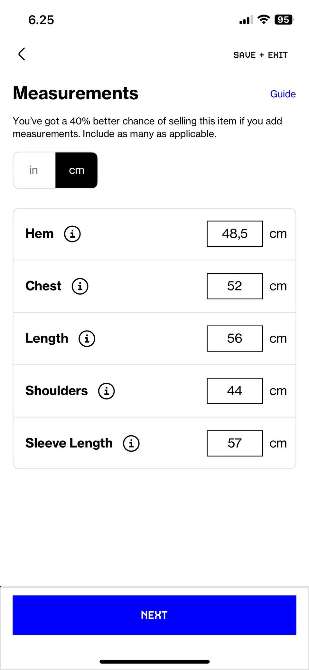The width and height of the screenshot is (309, 670).
Task: Open info icon next to Length
Action: click(x=87, y=339)
